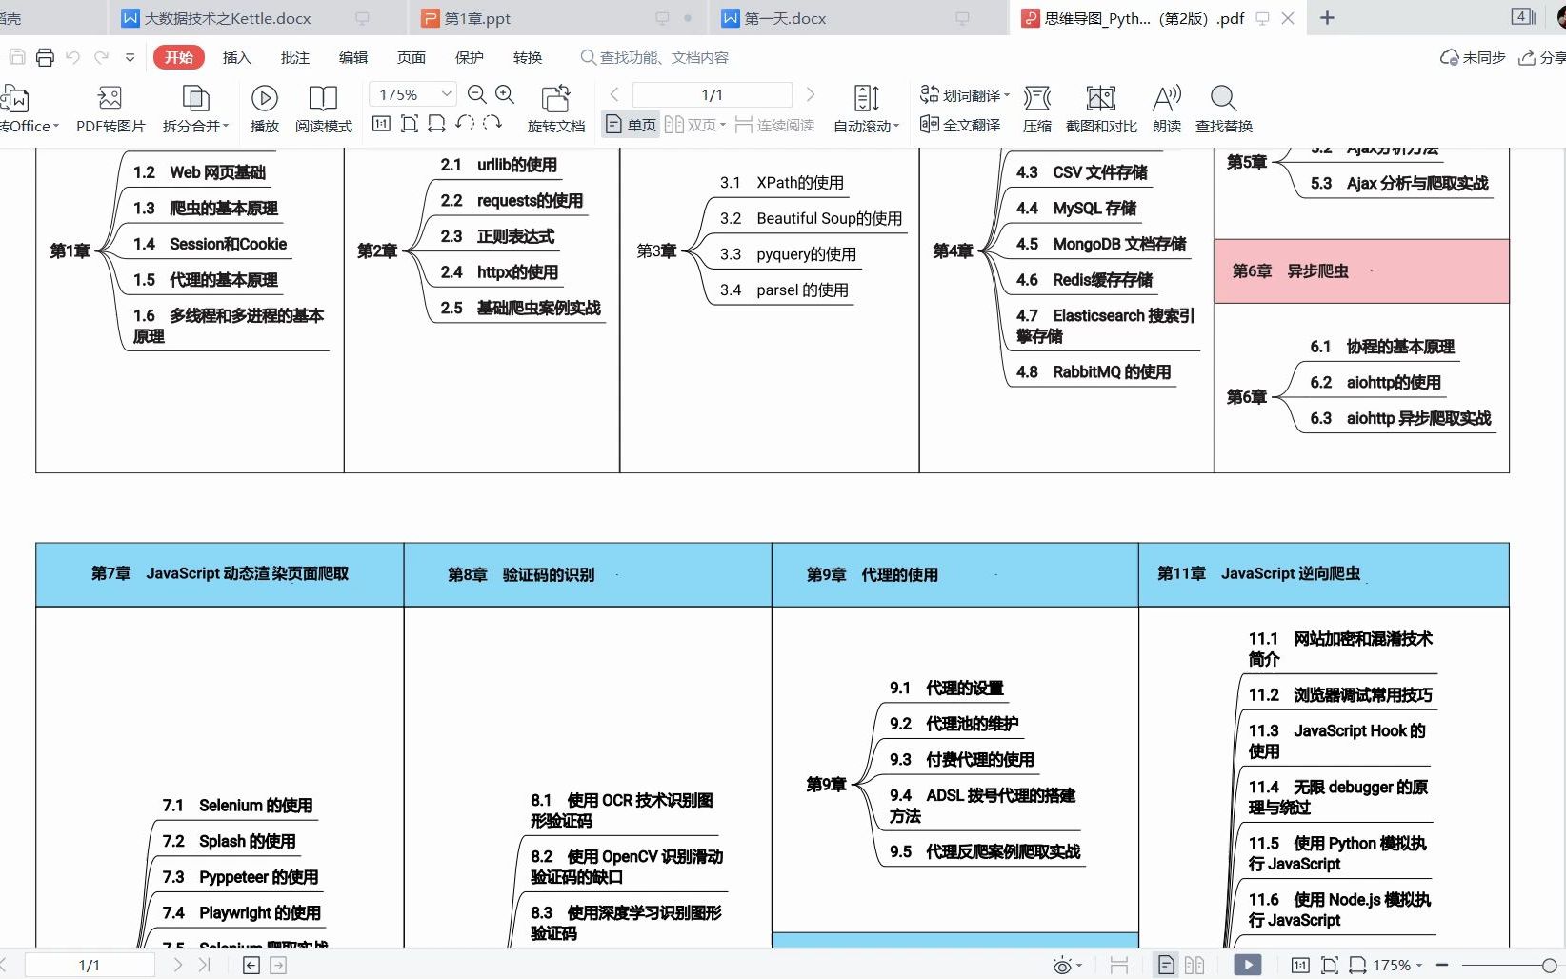
Task: Select the PDF转图片 tool
Action: [109, 107]
